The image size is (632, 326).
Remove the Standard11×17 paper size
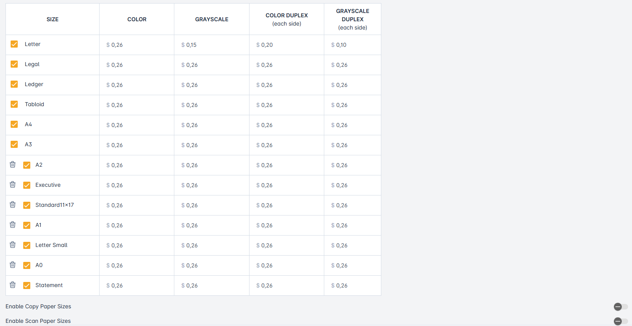pos(13,205)
